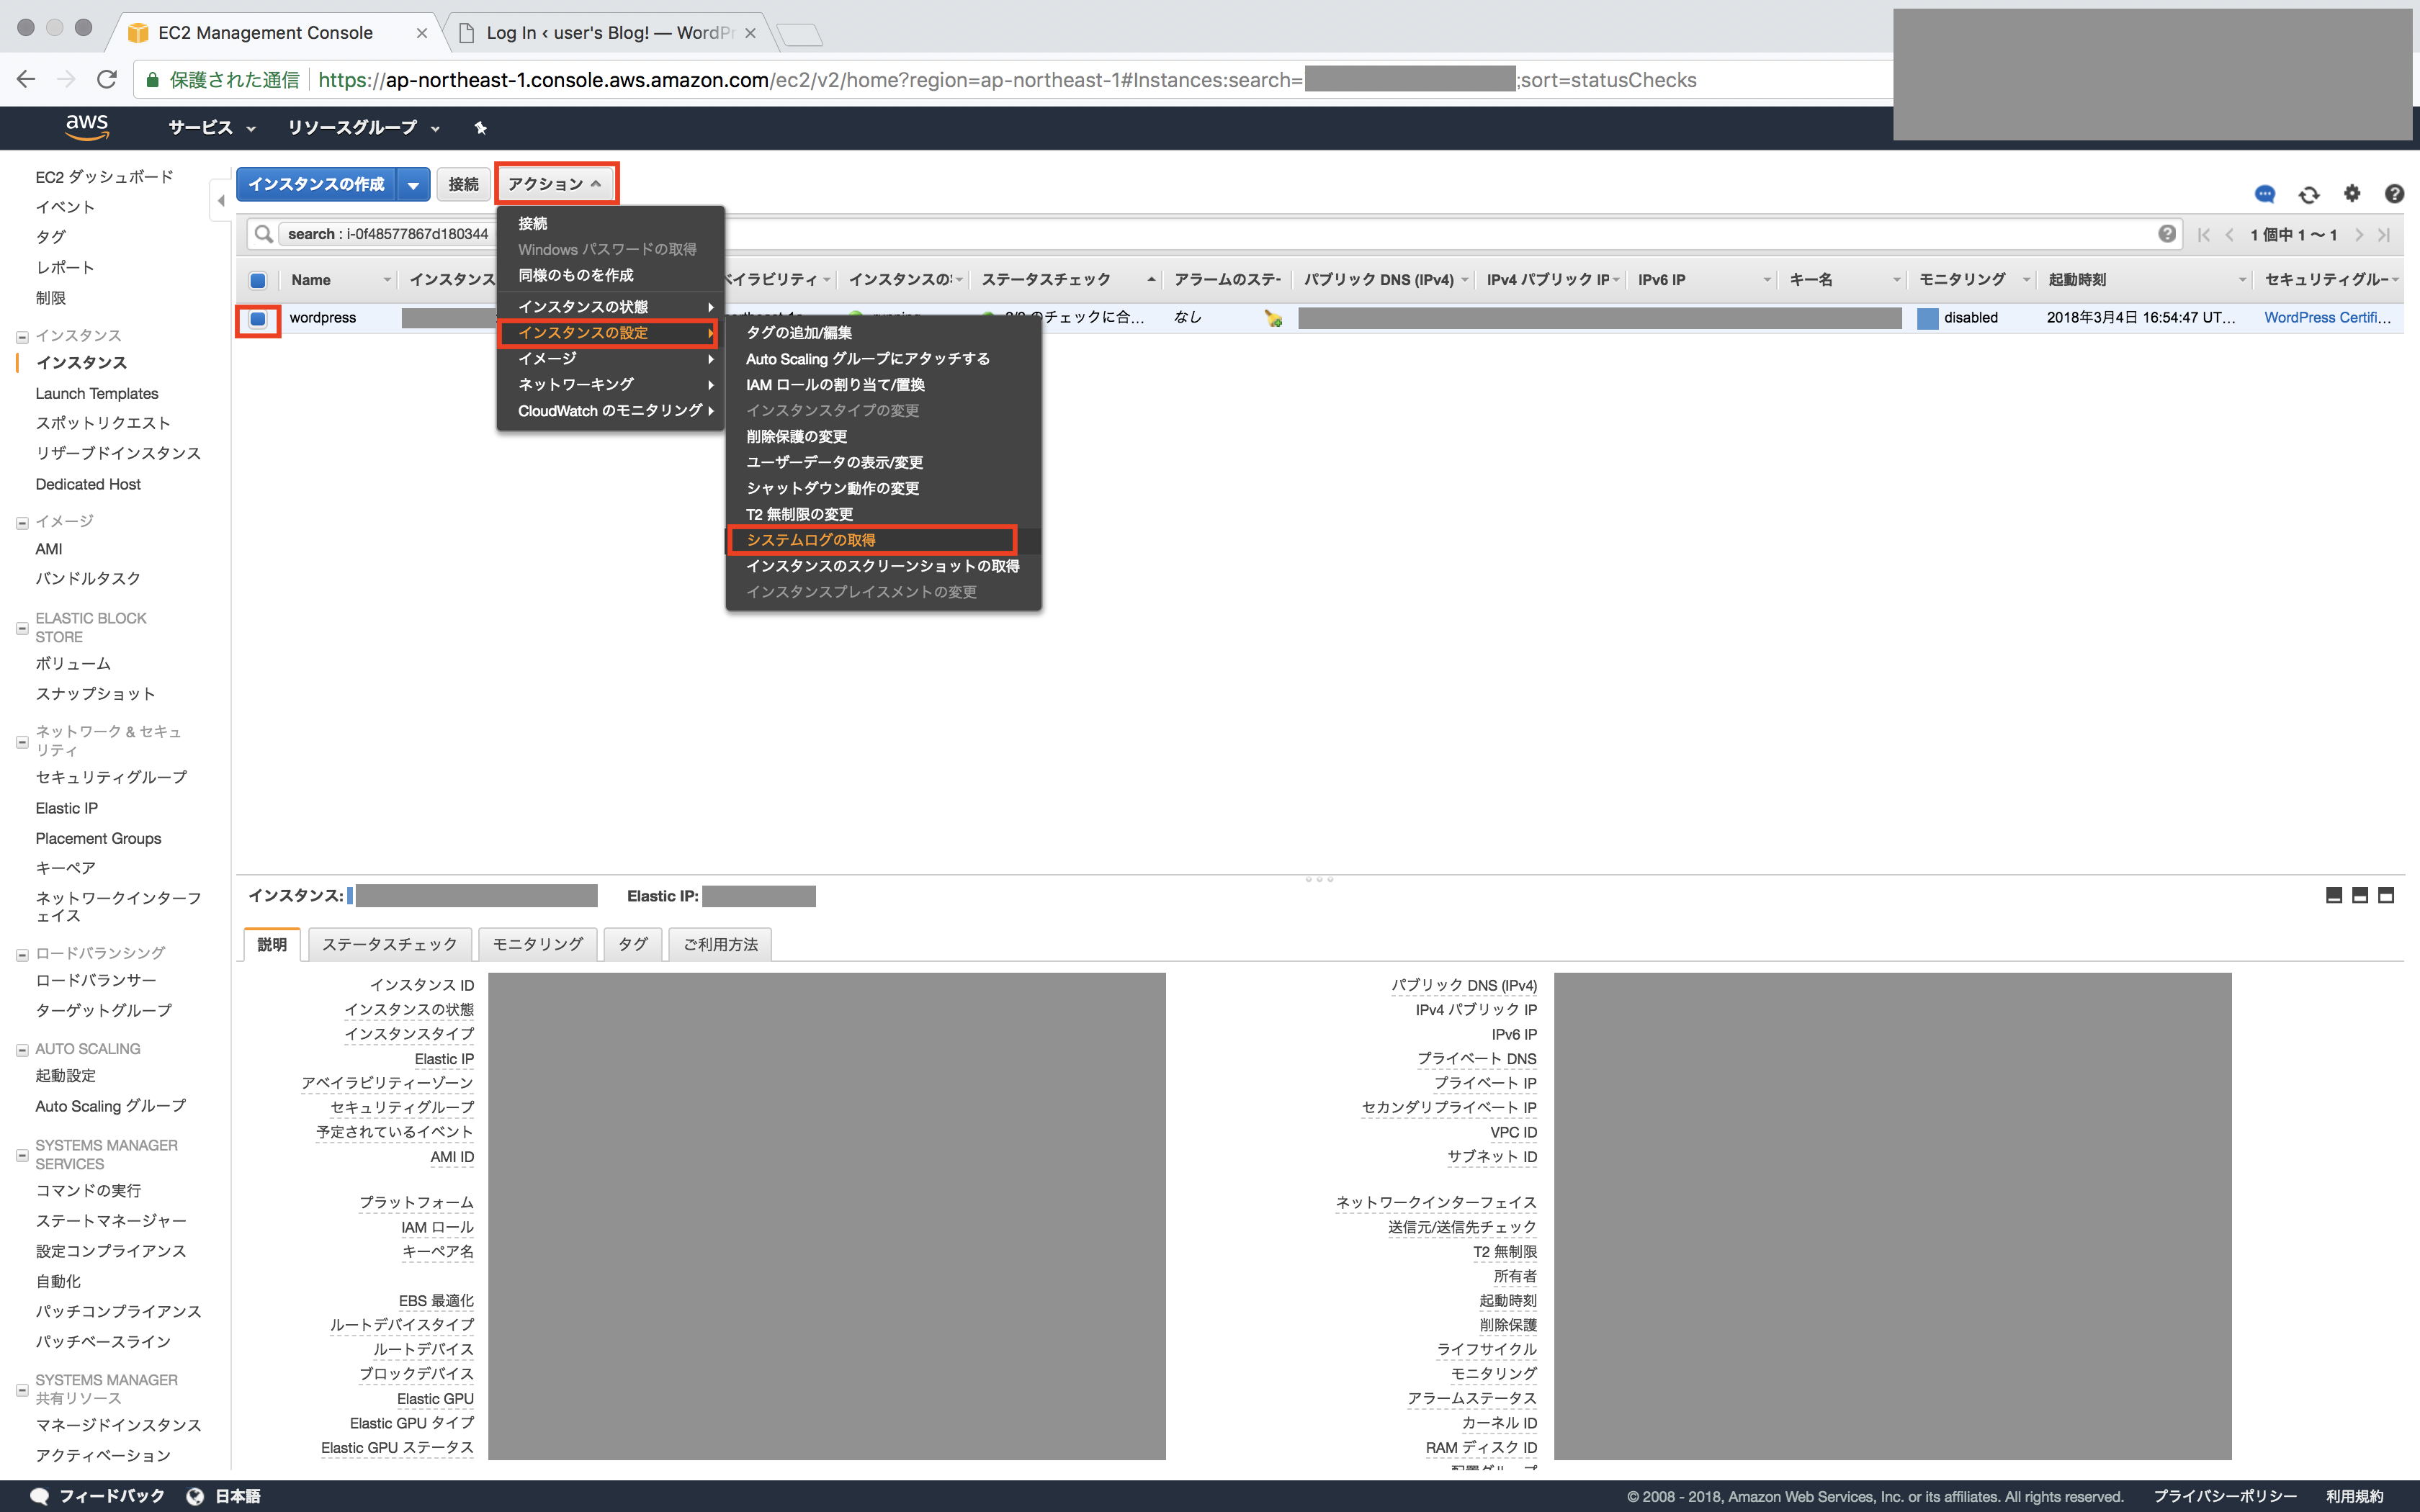Image resolution: width=2420 pixels, height=1512 pixels.
Task: Open EC2 ダッシュボード in sidebar
Action: pos(105,177)
